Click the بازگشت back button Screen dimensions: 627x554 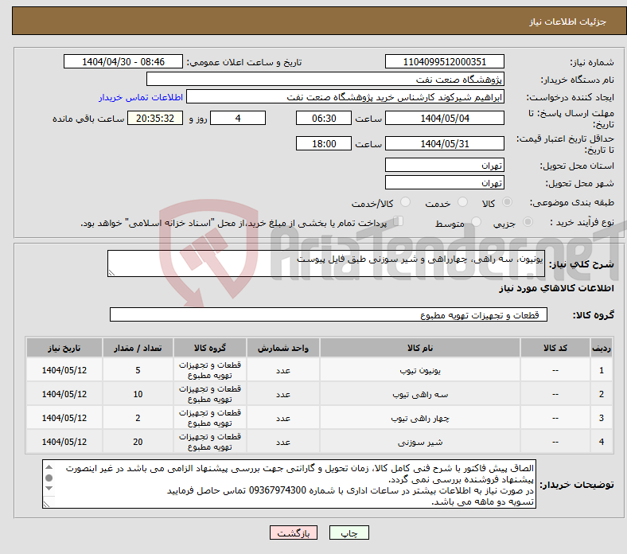click(294, 533)
